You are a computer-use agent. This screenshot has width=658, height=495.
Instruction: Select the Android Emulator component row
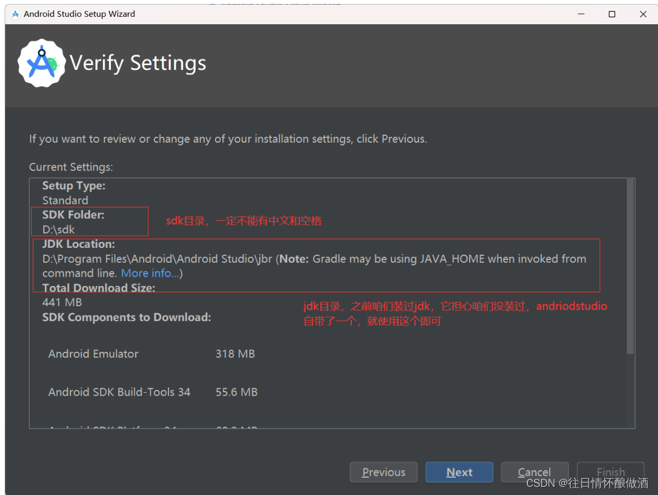click(151, 354)
